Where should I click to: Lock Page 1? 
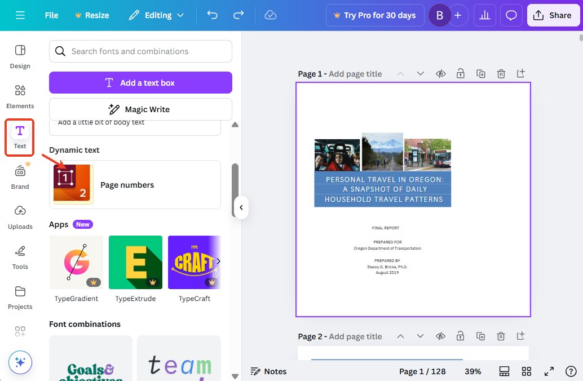tap(460, 73)
